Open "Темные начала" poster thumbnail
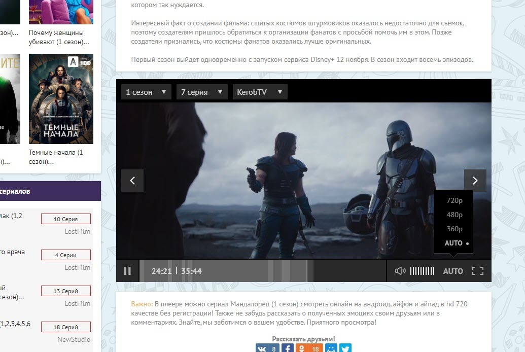This screenshot has width=525, height=352. coord(61,99)
